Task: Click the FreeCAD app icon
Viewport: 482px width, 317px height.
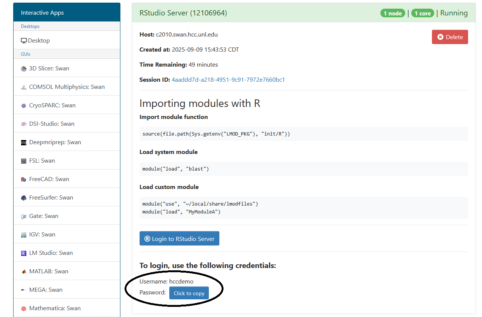Action: pos(24,179)
